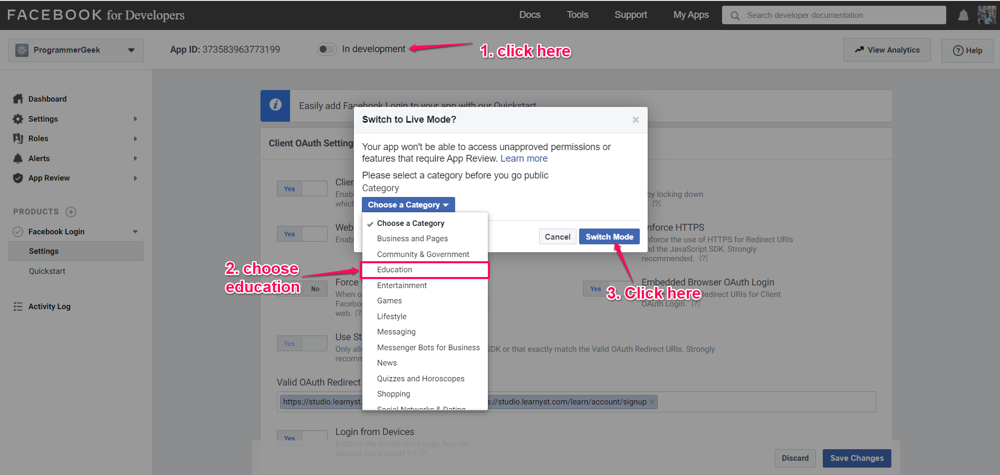The image size is (1000, 475).
Task: Click the Discard button
Action: click(x=795, y=458)
